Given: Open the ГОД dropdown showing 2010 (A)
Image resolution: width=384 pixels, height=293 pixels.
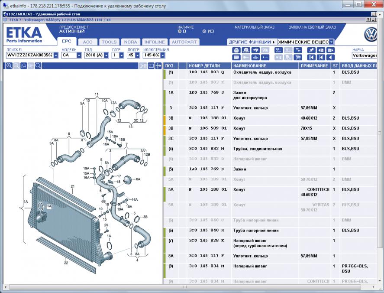Looking at the screenshot, I should [106, 55].
